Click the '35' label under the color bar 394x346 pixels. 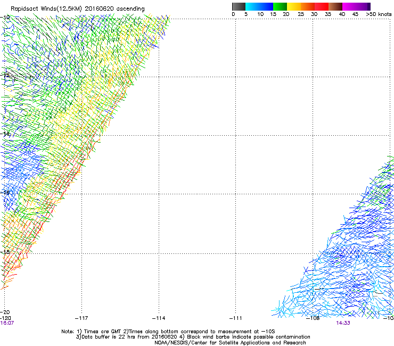328,14
